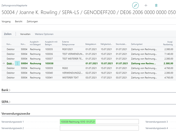Select cell 103037
176x132 pixels.
[x=49, y=59]
